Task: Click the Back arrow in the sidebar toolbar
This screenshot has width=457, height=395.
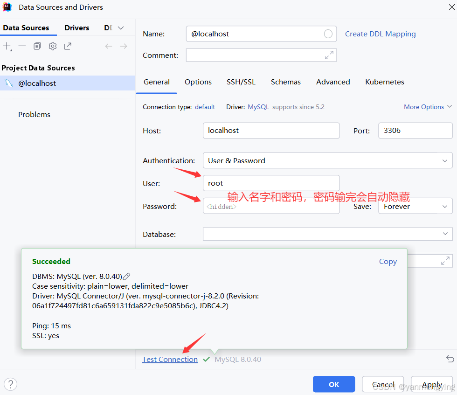Action: tap(109, 46)
